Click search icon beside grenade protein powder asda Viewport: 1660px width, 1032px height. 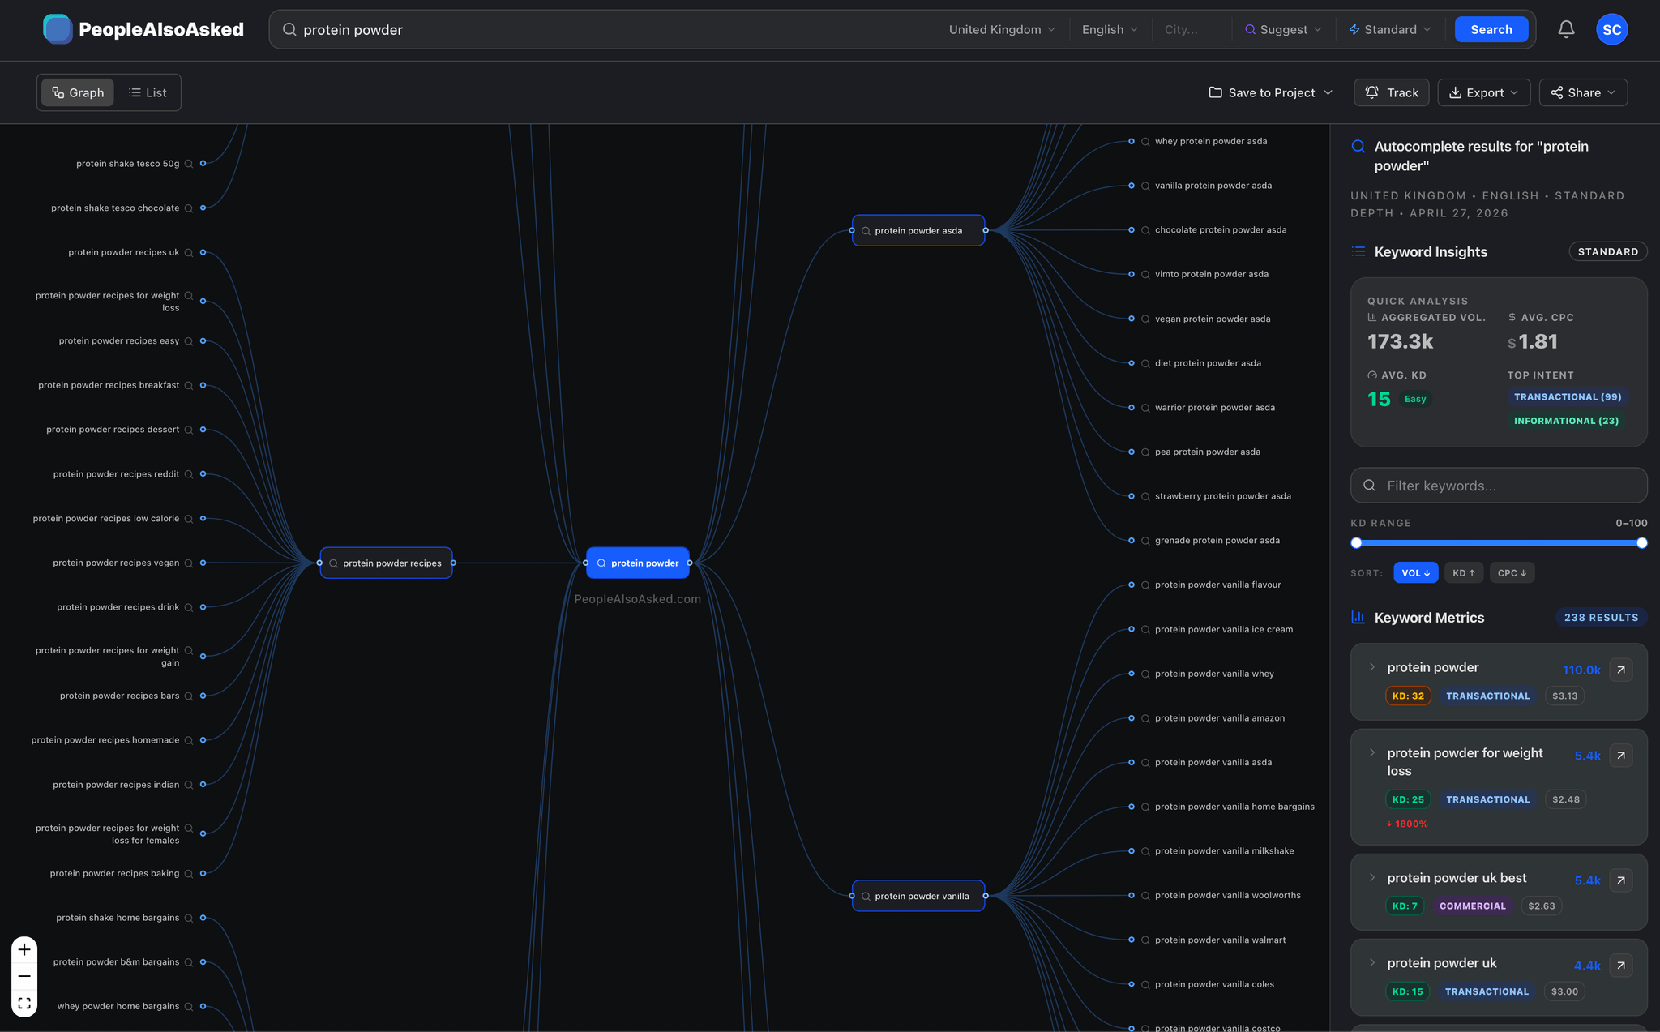click(1145, 541)
